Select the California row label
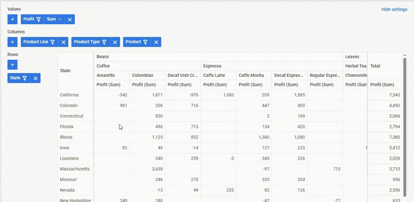The width and height of the screenshot is (414, 202). [x=75, y=95]
